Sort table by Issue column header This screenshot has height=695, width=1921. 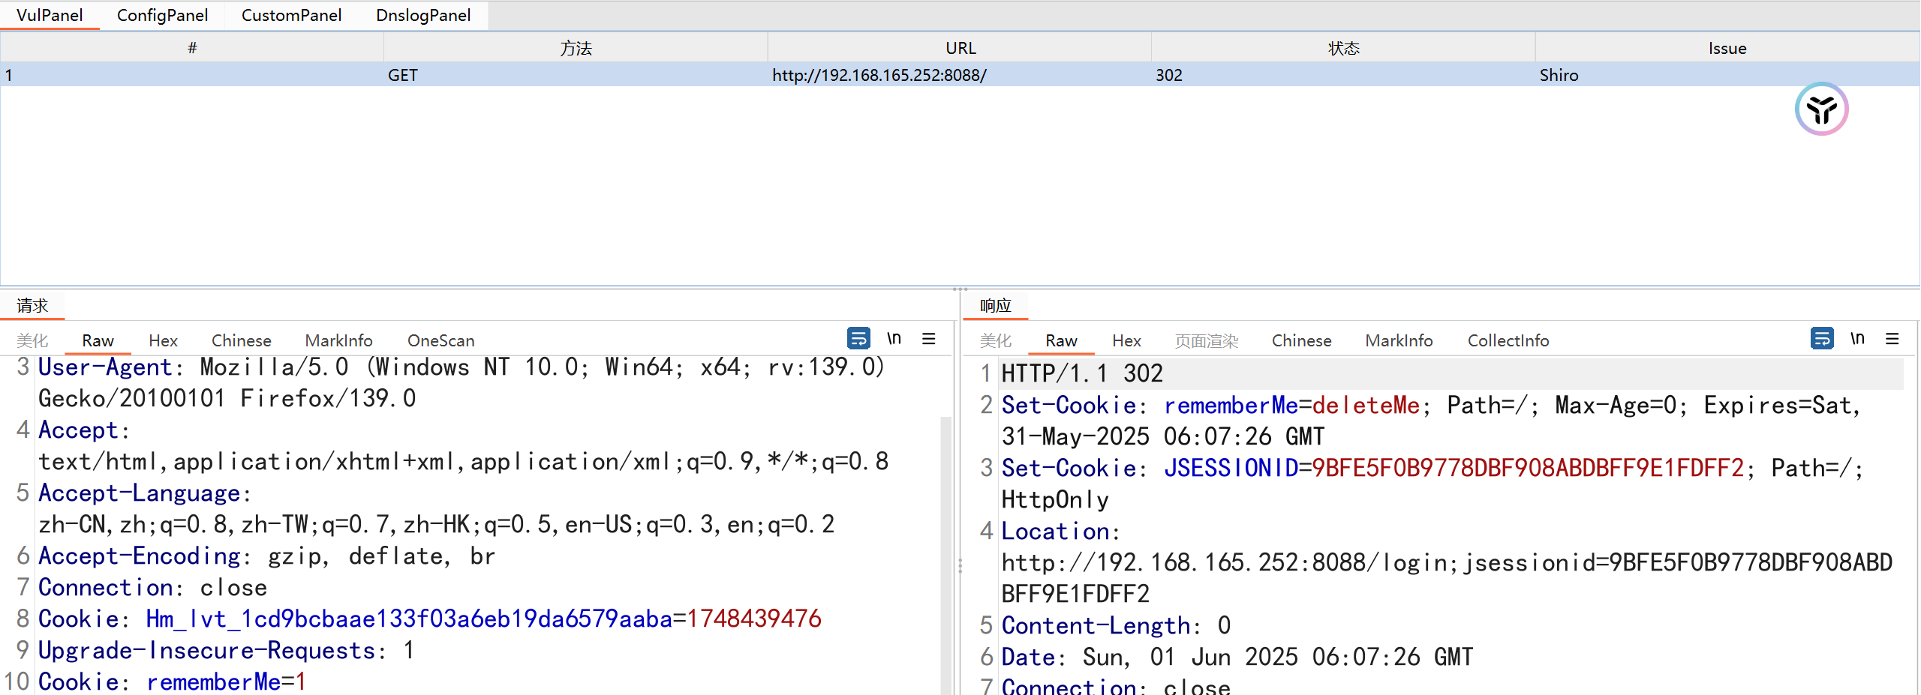(1727, 48)
